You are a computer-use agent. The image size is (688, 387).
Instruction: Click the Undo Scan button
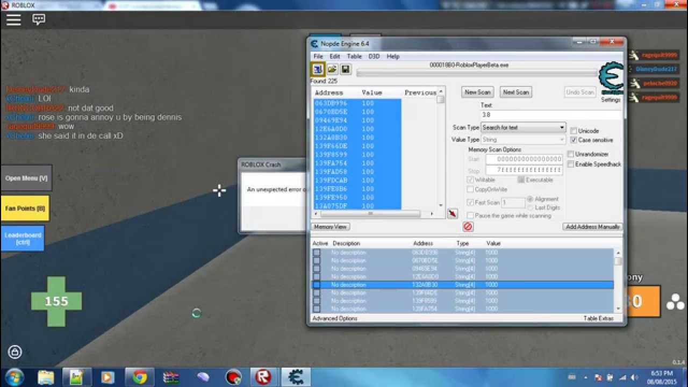coord(580,92)
